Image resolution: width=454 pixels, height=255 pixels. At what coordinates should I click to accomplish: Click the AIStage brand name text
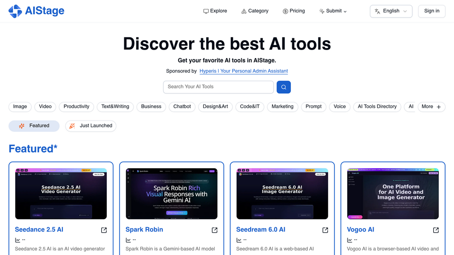coord(44,11)
